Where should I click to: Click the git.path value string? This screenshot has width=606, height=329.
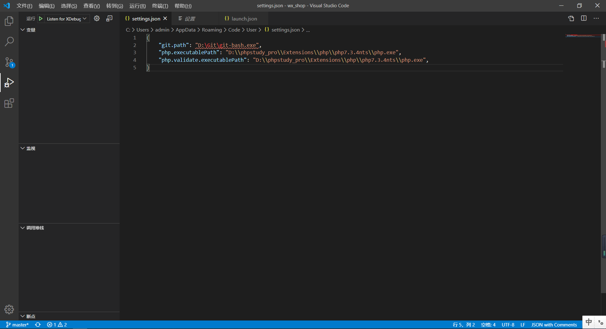(227, 45)
